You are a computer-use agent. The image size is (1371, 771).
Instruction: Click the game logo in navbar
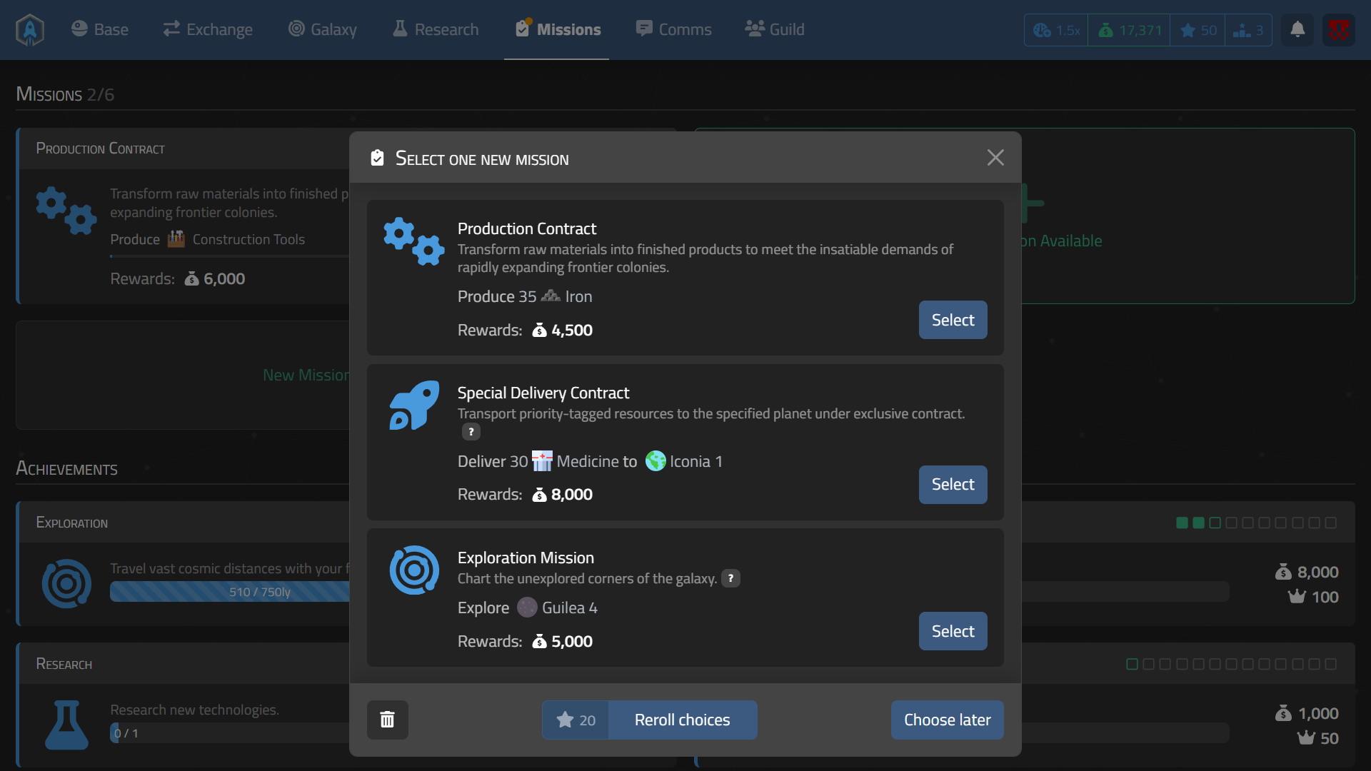[x=30, y=30]
